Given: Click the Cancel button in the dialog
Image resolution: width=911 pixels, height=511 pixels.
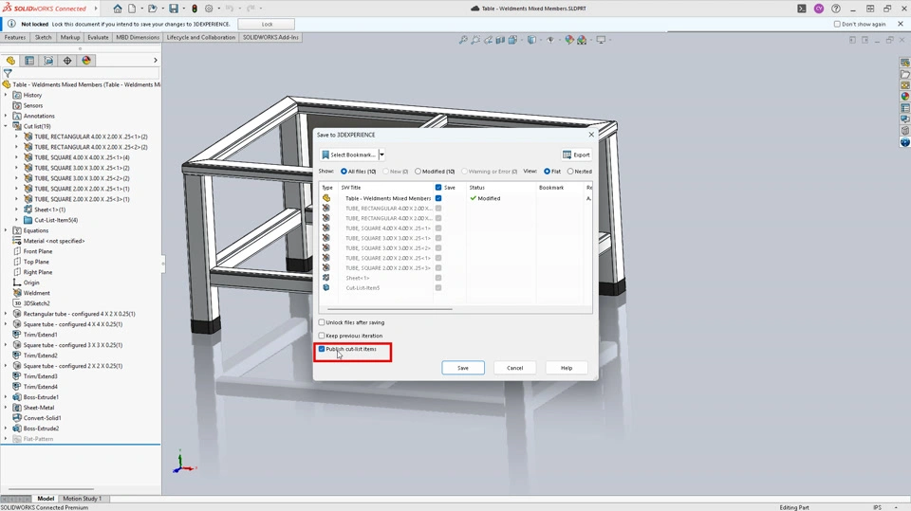Looking at the screenshot, I should point(514,368).
